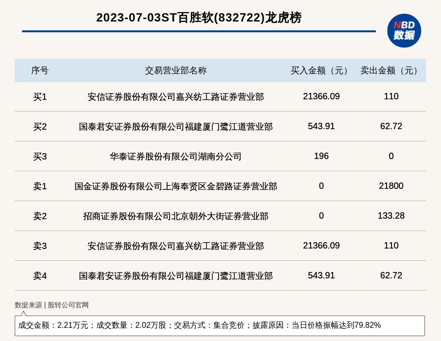Select the 交易营业部名称 column header
This screenshot has height=341, width=441.
click(x=176, y=70)
